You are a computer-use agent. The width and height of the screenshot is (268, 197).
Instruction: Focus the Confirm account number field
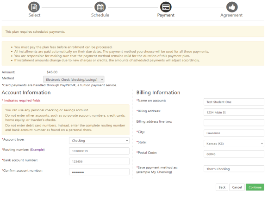[99, 172]
